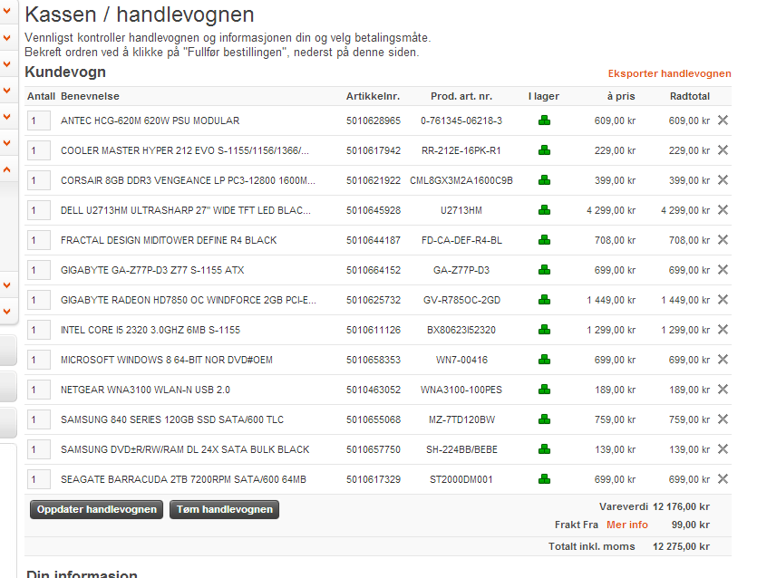Image resolution: width=757 pixels, height=578 pixels.
Task: Expand topmost sidebar chevron beside page title
Action: coord(6,11)
